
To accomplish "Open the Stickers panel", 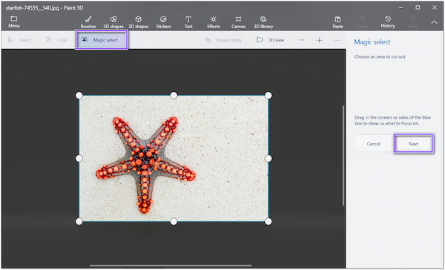I will coord(163,22).
